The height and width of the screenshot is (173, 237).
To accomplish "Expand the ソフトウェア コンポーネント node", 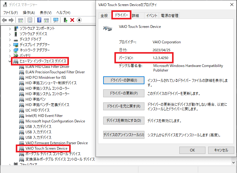I will point(10,29).
